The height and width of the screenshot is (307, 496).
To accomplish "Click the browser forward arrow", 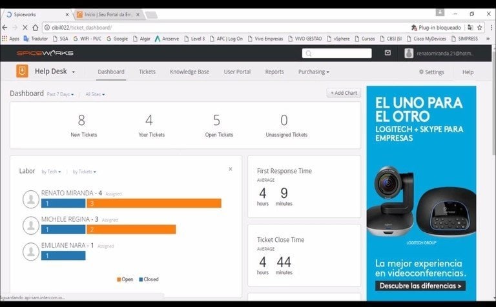I will coord(15,28).
